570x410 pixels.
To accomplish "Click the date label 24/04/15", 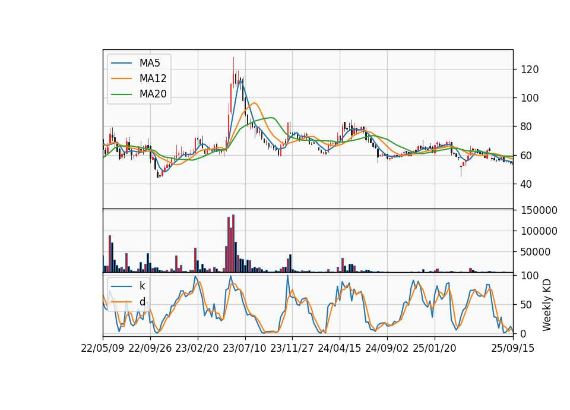I will coord(340,348).
